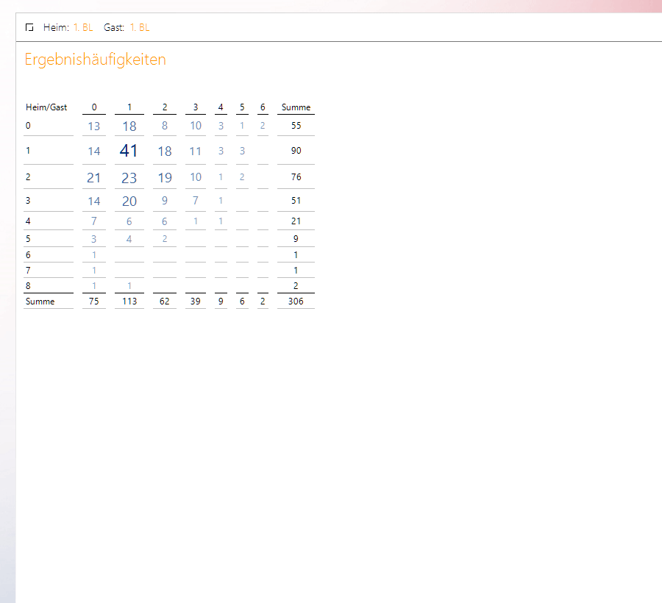
Task: Select the column sum 62
Action: tap(165, 301)
